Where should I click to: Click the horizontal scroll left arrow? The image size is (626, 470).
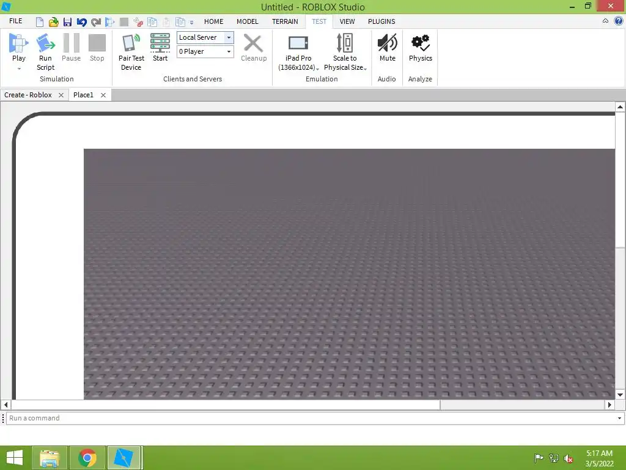click(6, 405)
